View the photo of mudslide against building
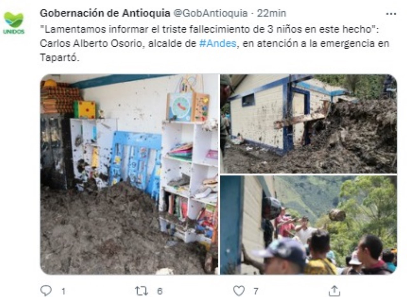Image resolution: width=407 pixels, height=297 pixels. (309, 124)
